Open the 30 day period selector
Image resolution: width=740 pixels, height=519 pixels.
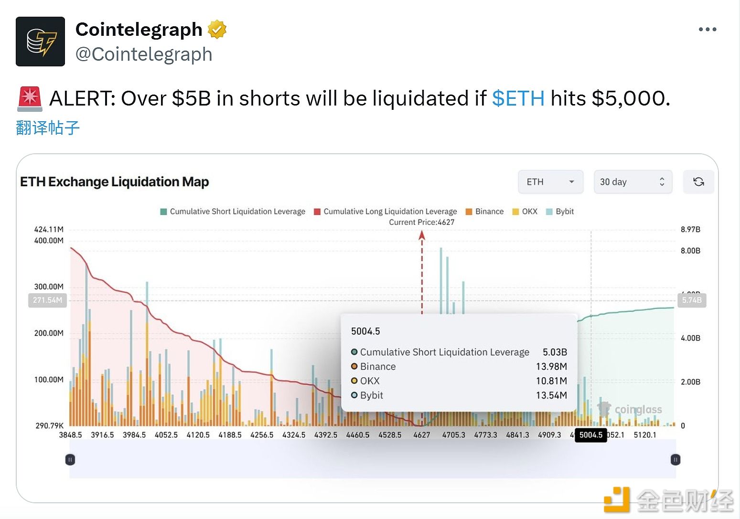pos(633,182)
